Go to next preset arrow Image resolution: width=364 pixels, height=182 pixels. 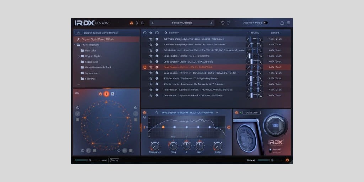(211, 23)
